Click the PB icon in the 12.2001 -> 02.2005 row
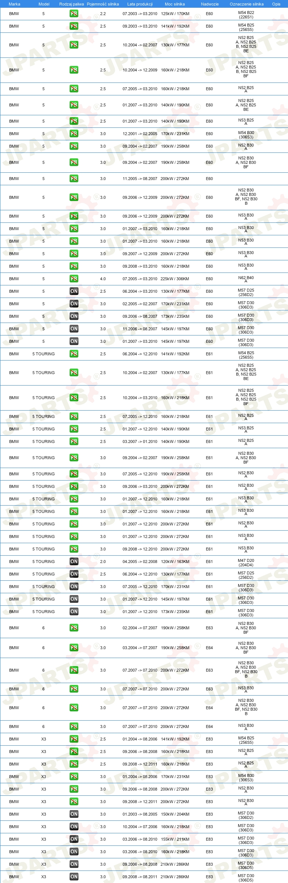 click(74, 134)
